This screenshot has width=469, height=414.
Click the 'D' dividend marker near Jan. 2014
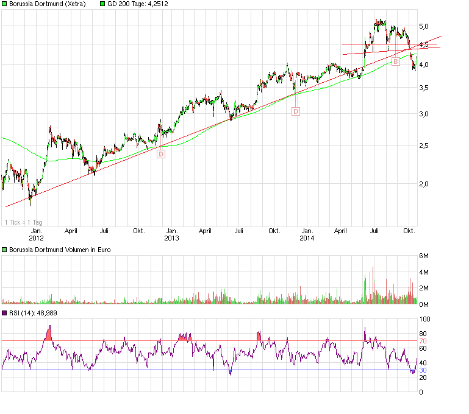pos(296,111)
